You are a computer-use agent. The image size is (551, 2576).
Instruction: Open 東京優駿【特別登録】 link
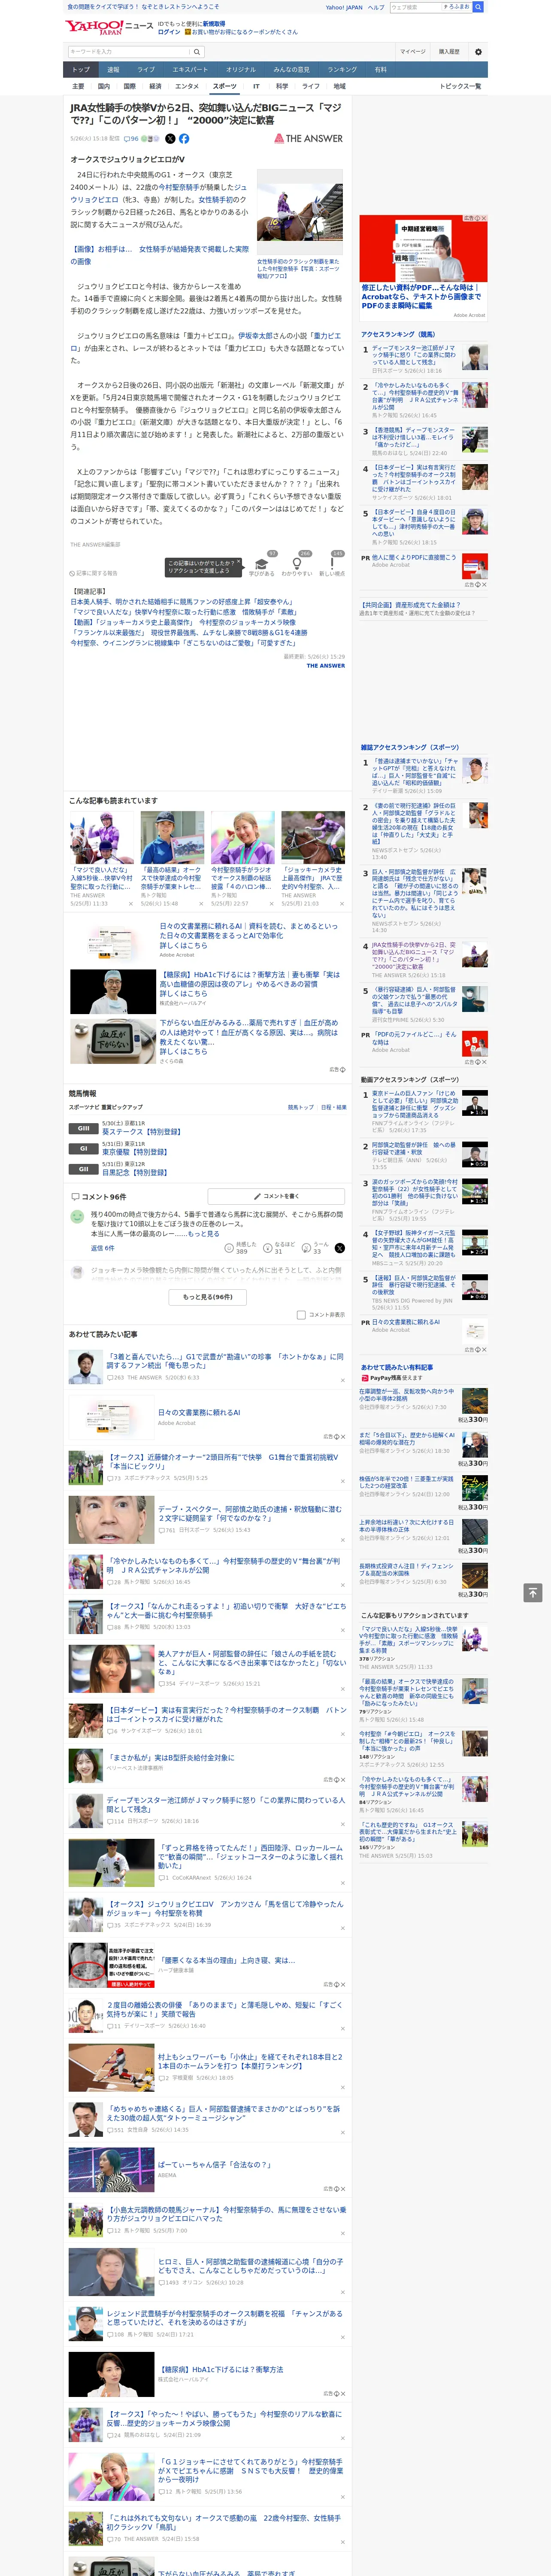tap(135, 1152)
